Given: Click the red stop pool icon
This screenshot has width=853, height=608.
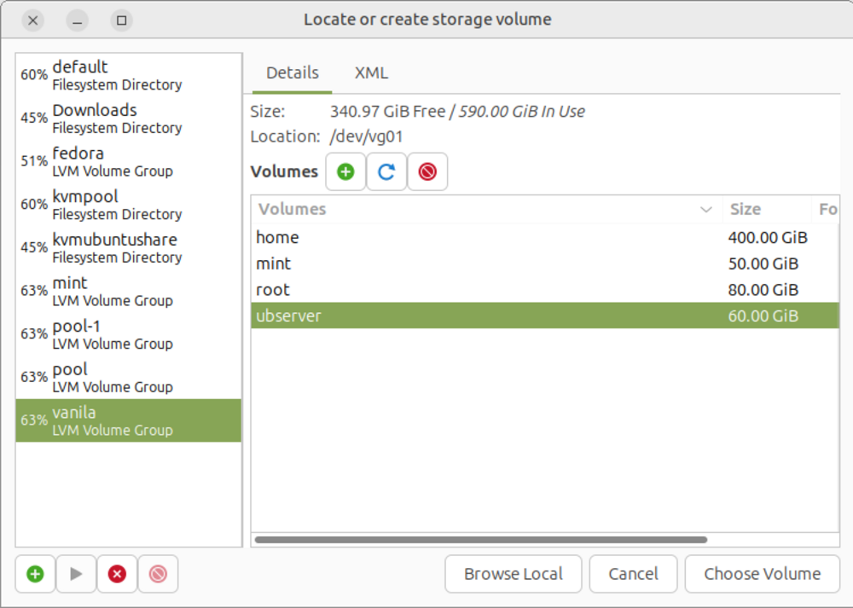Looking at the screenshot, I should click(117, 574).
